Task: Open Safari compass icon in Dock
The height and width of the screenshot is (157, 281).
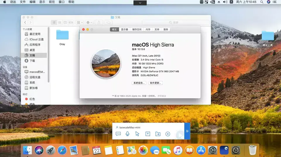Action: click(62, 150)
